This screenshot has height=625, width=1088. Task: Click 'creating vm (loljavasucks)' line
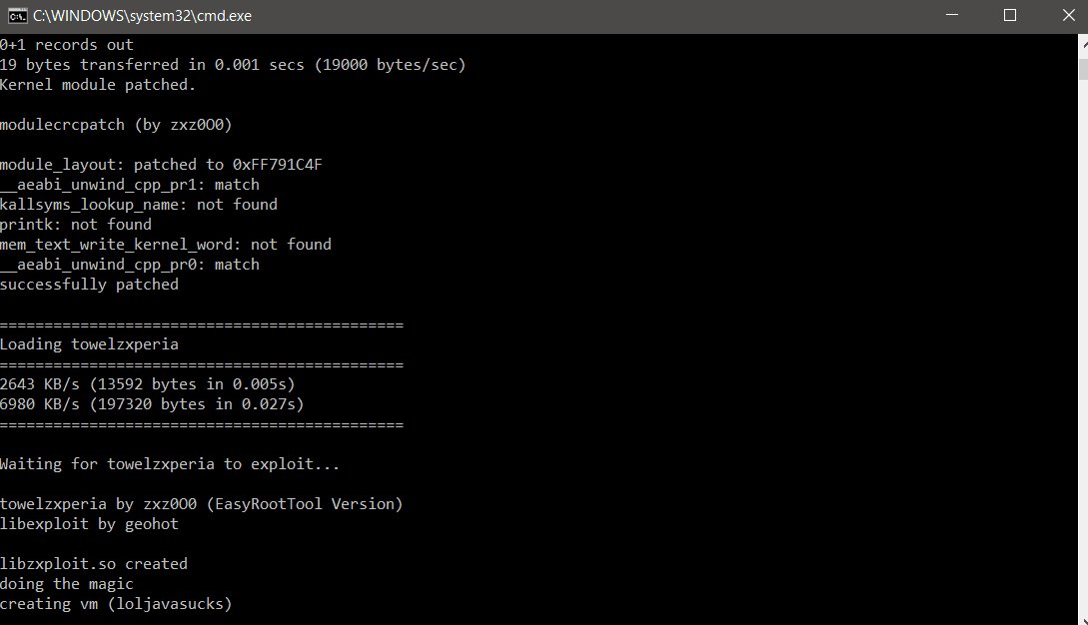(116, 603)
